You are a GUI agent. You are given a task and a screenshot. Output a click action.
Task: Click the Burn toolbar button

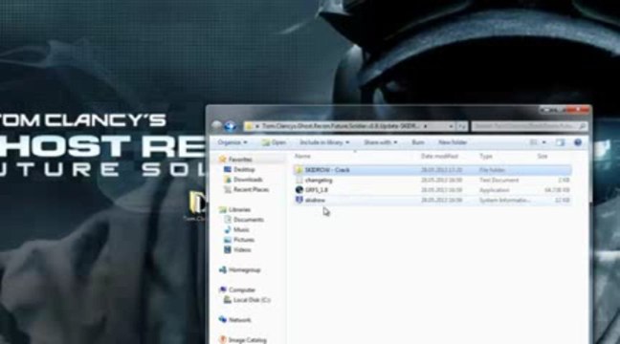[x=418, y=142]
